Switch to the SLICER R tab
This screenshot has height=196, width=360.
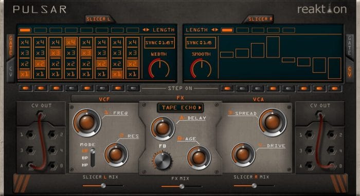point(260,19)
